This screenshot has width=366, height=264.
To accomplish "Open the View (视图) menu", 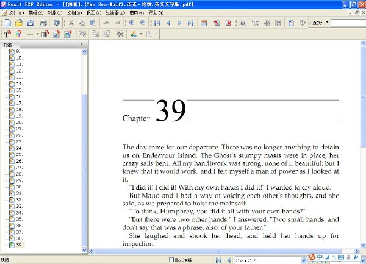I will click(93, 13).
